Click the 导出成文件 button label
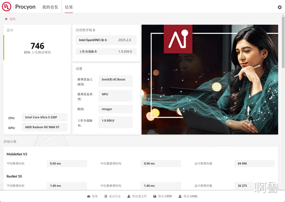285x202 pixels. click(139, 196)
